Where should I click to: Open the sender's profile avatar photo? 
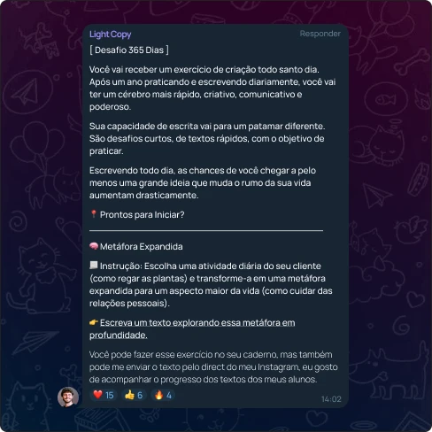point(68,397)
